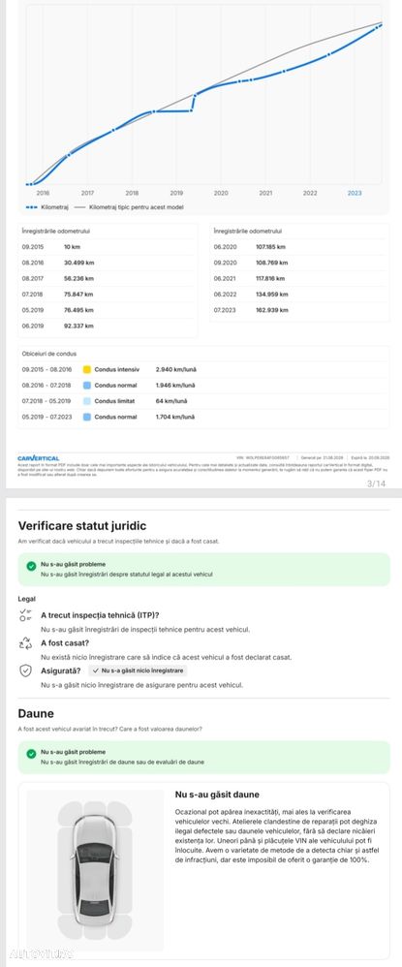Click the 'Nu s-au găsit daune' title
The image size is (402, 967).
(x=217, y=795)
